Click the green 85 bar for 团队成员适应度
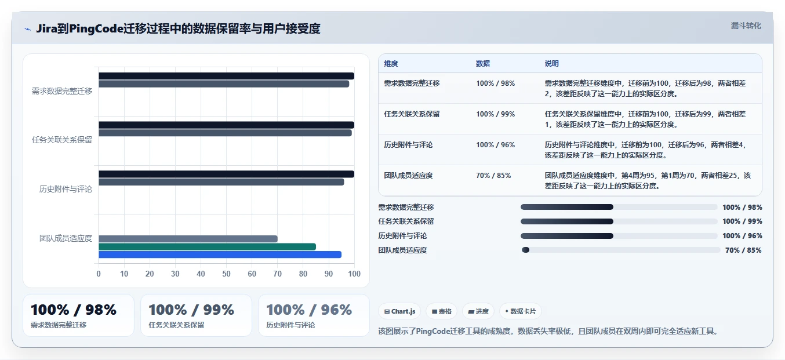The width and height of the screenshot is (785, 360). (207, 247)
